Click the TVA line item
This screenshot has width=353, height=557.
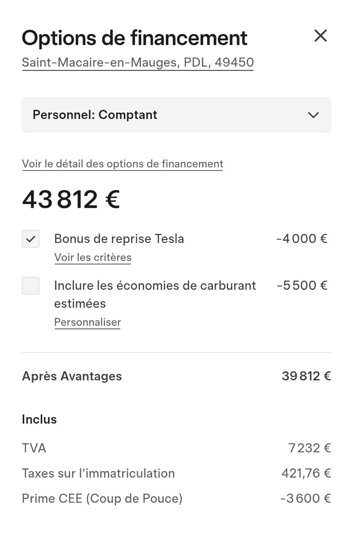point(176,448)
